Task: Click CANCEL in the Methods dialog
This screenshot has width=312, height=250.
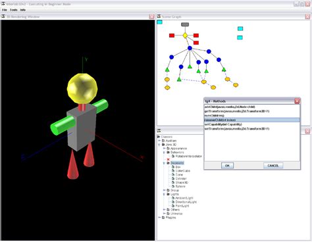Action: tap(273, 166)
